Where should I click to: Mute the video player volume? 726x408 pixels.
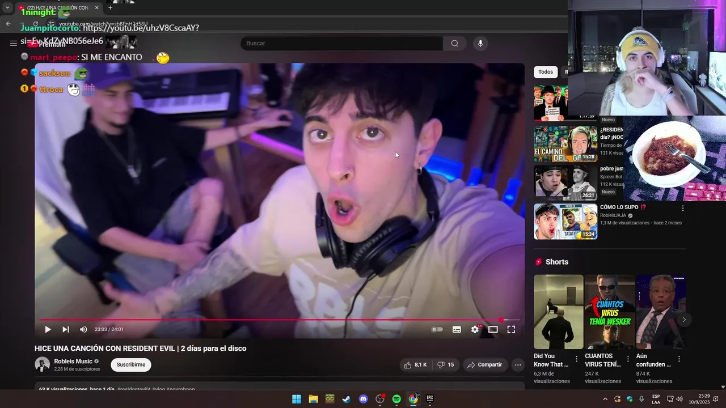point(83,329)
